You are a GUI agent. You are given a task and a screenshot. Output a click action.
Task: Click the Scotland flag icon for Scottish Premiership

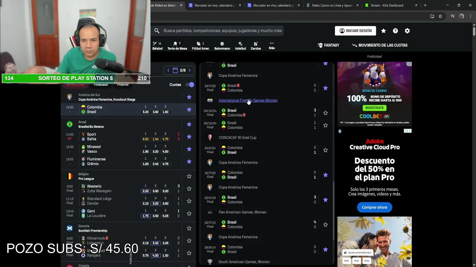70,228
